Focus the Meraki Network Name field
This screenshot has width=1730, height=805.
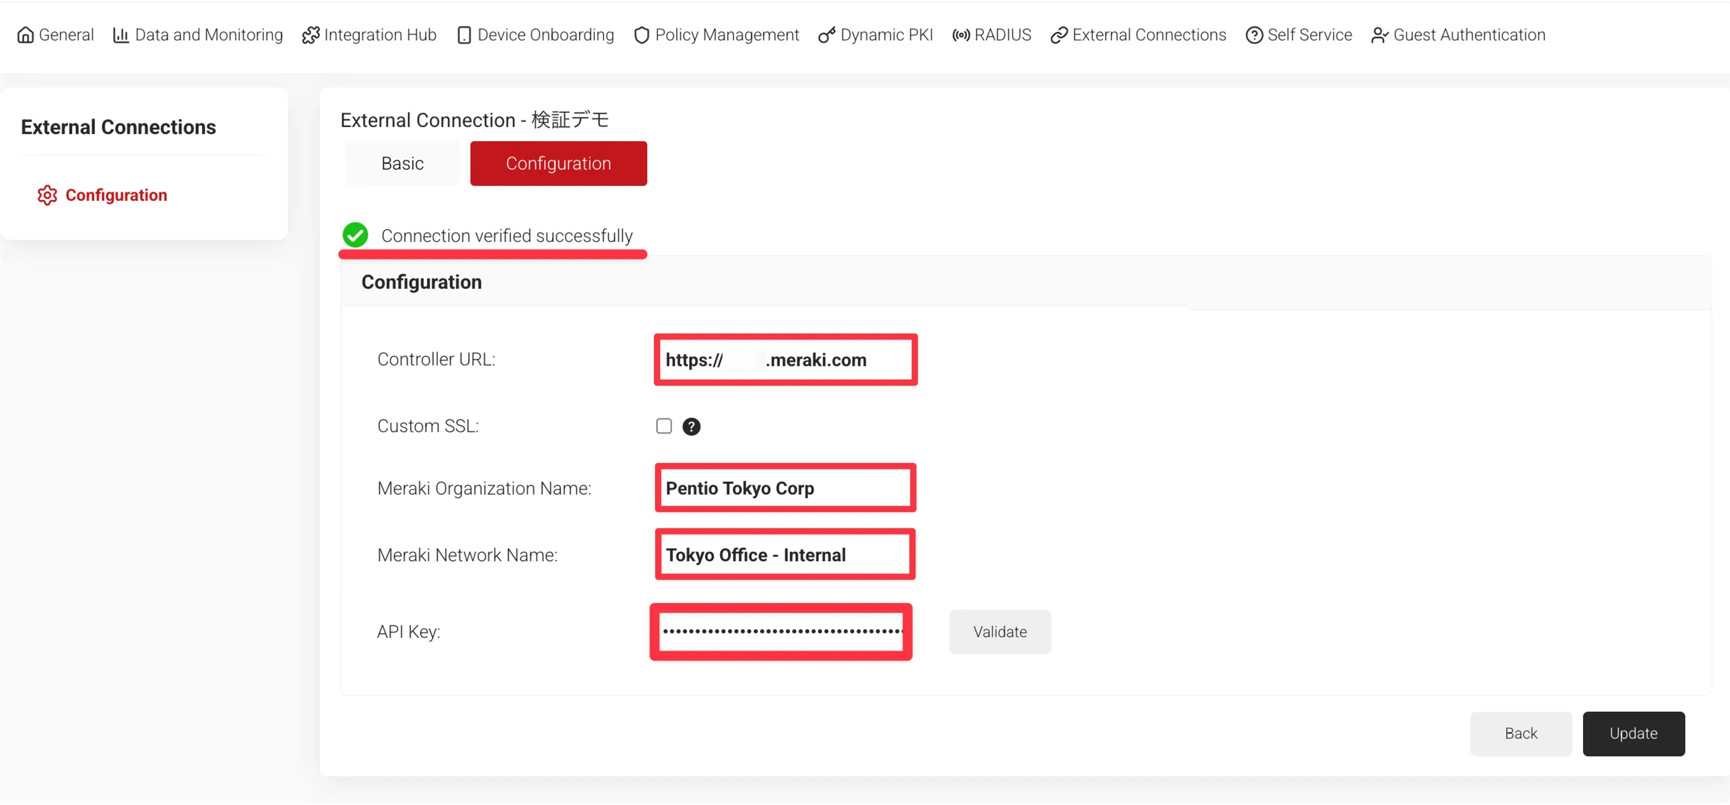785,555
